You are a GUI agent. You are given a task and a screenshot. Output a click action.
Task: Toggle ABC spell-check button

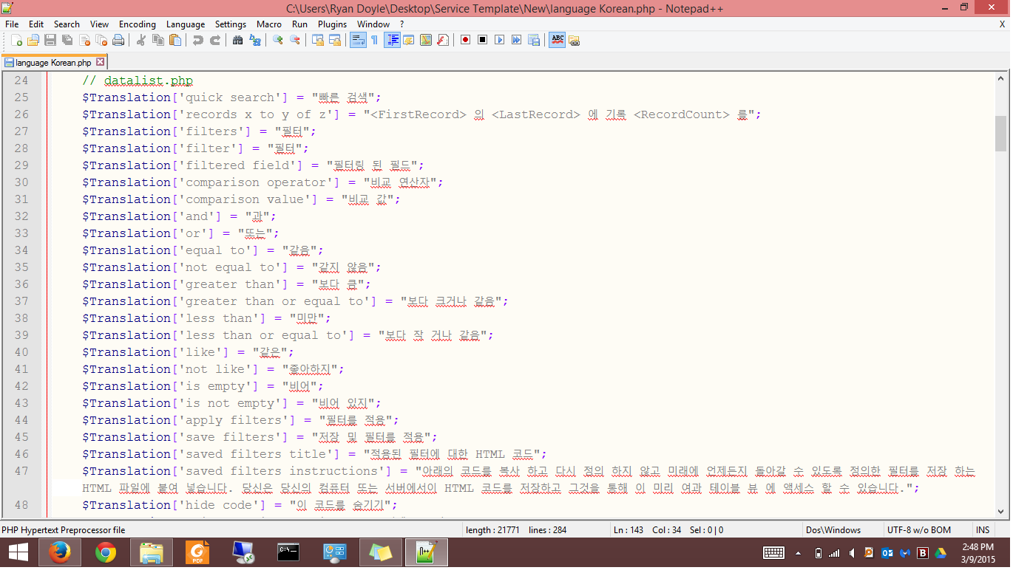tap(558, 40)
